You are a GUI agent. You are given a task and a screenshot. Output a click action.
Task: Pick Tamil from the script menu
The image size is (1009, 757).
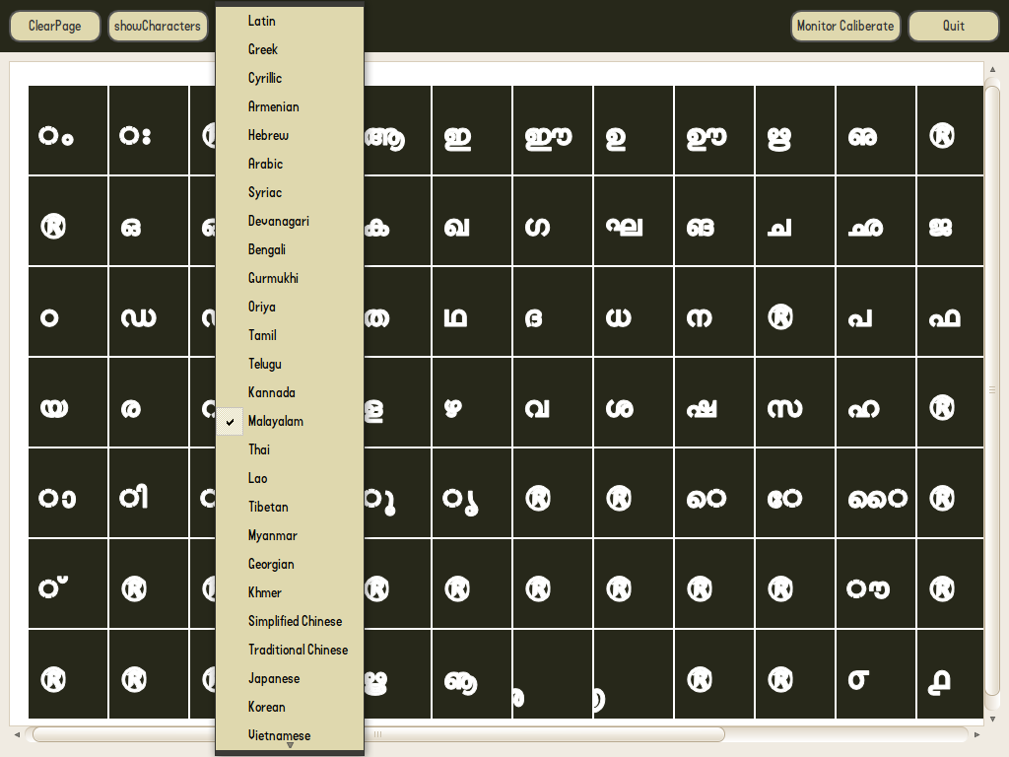(x=262, y=335)
